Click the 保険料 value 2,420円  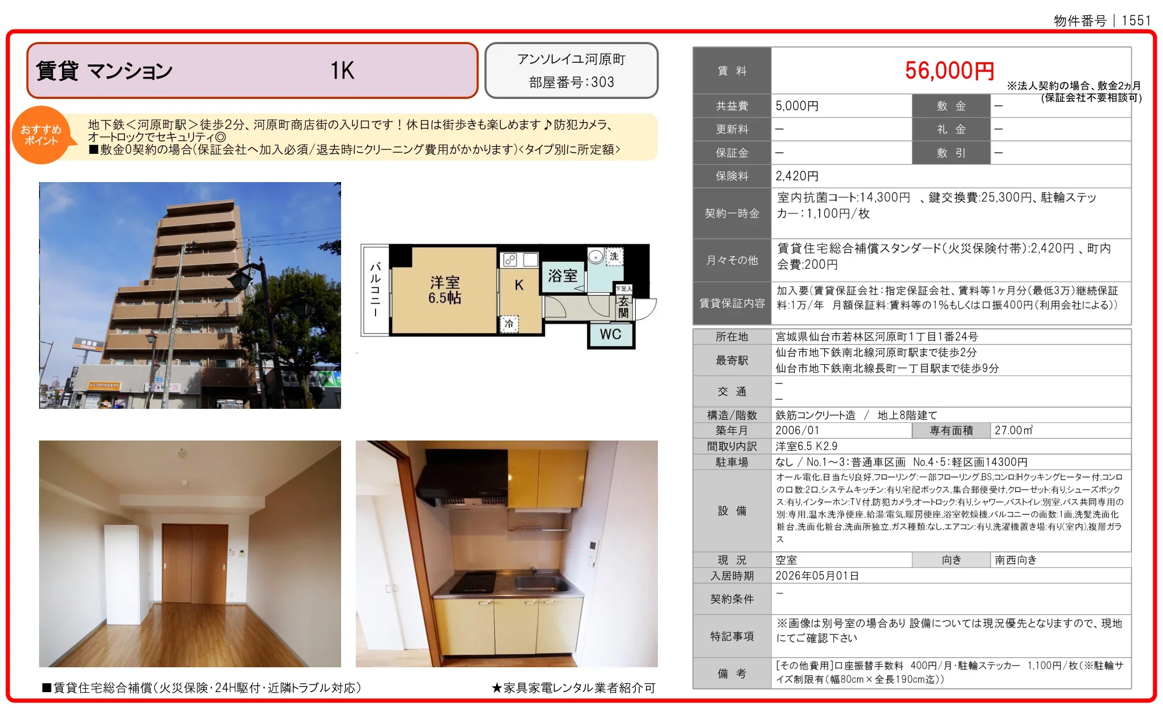[797, 176]
